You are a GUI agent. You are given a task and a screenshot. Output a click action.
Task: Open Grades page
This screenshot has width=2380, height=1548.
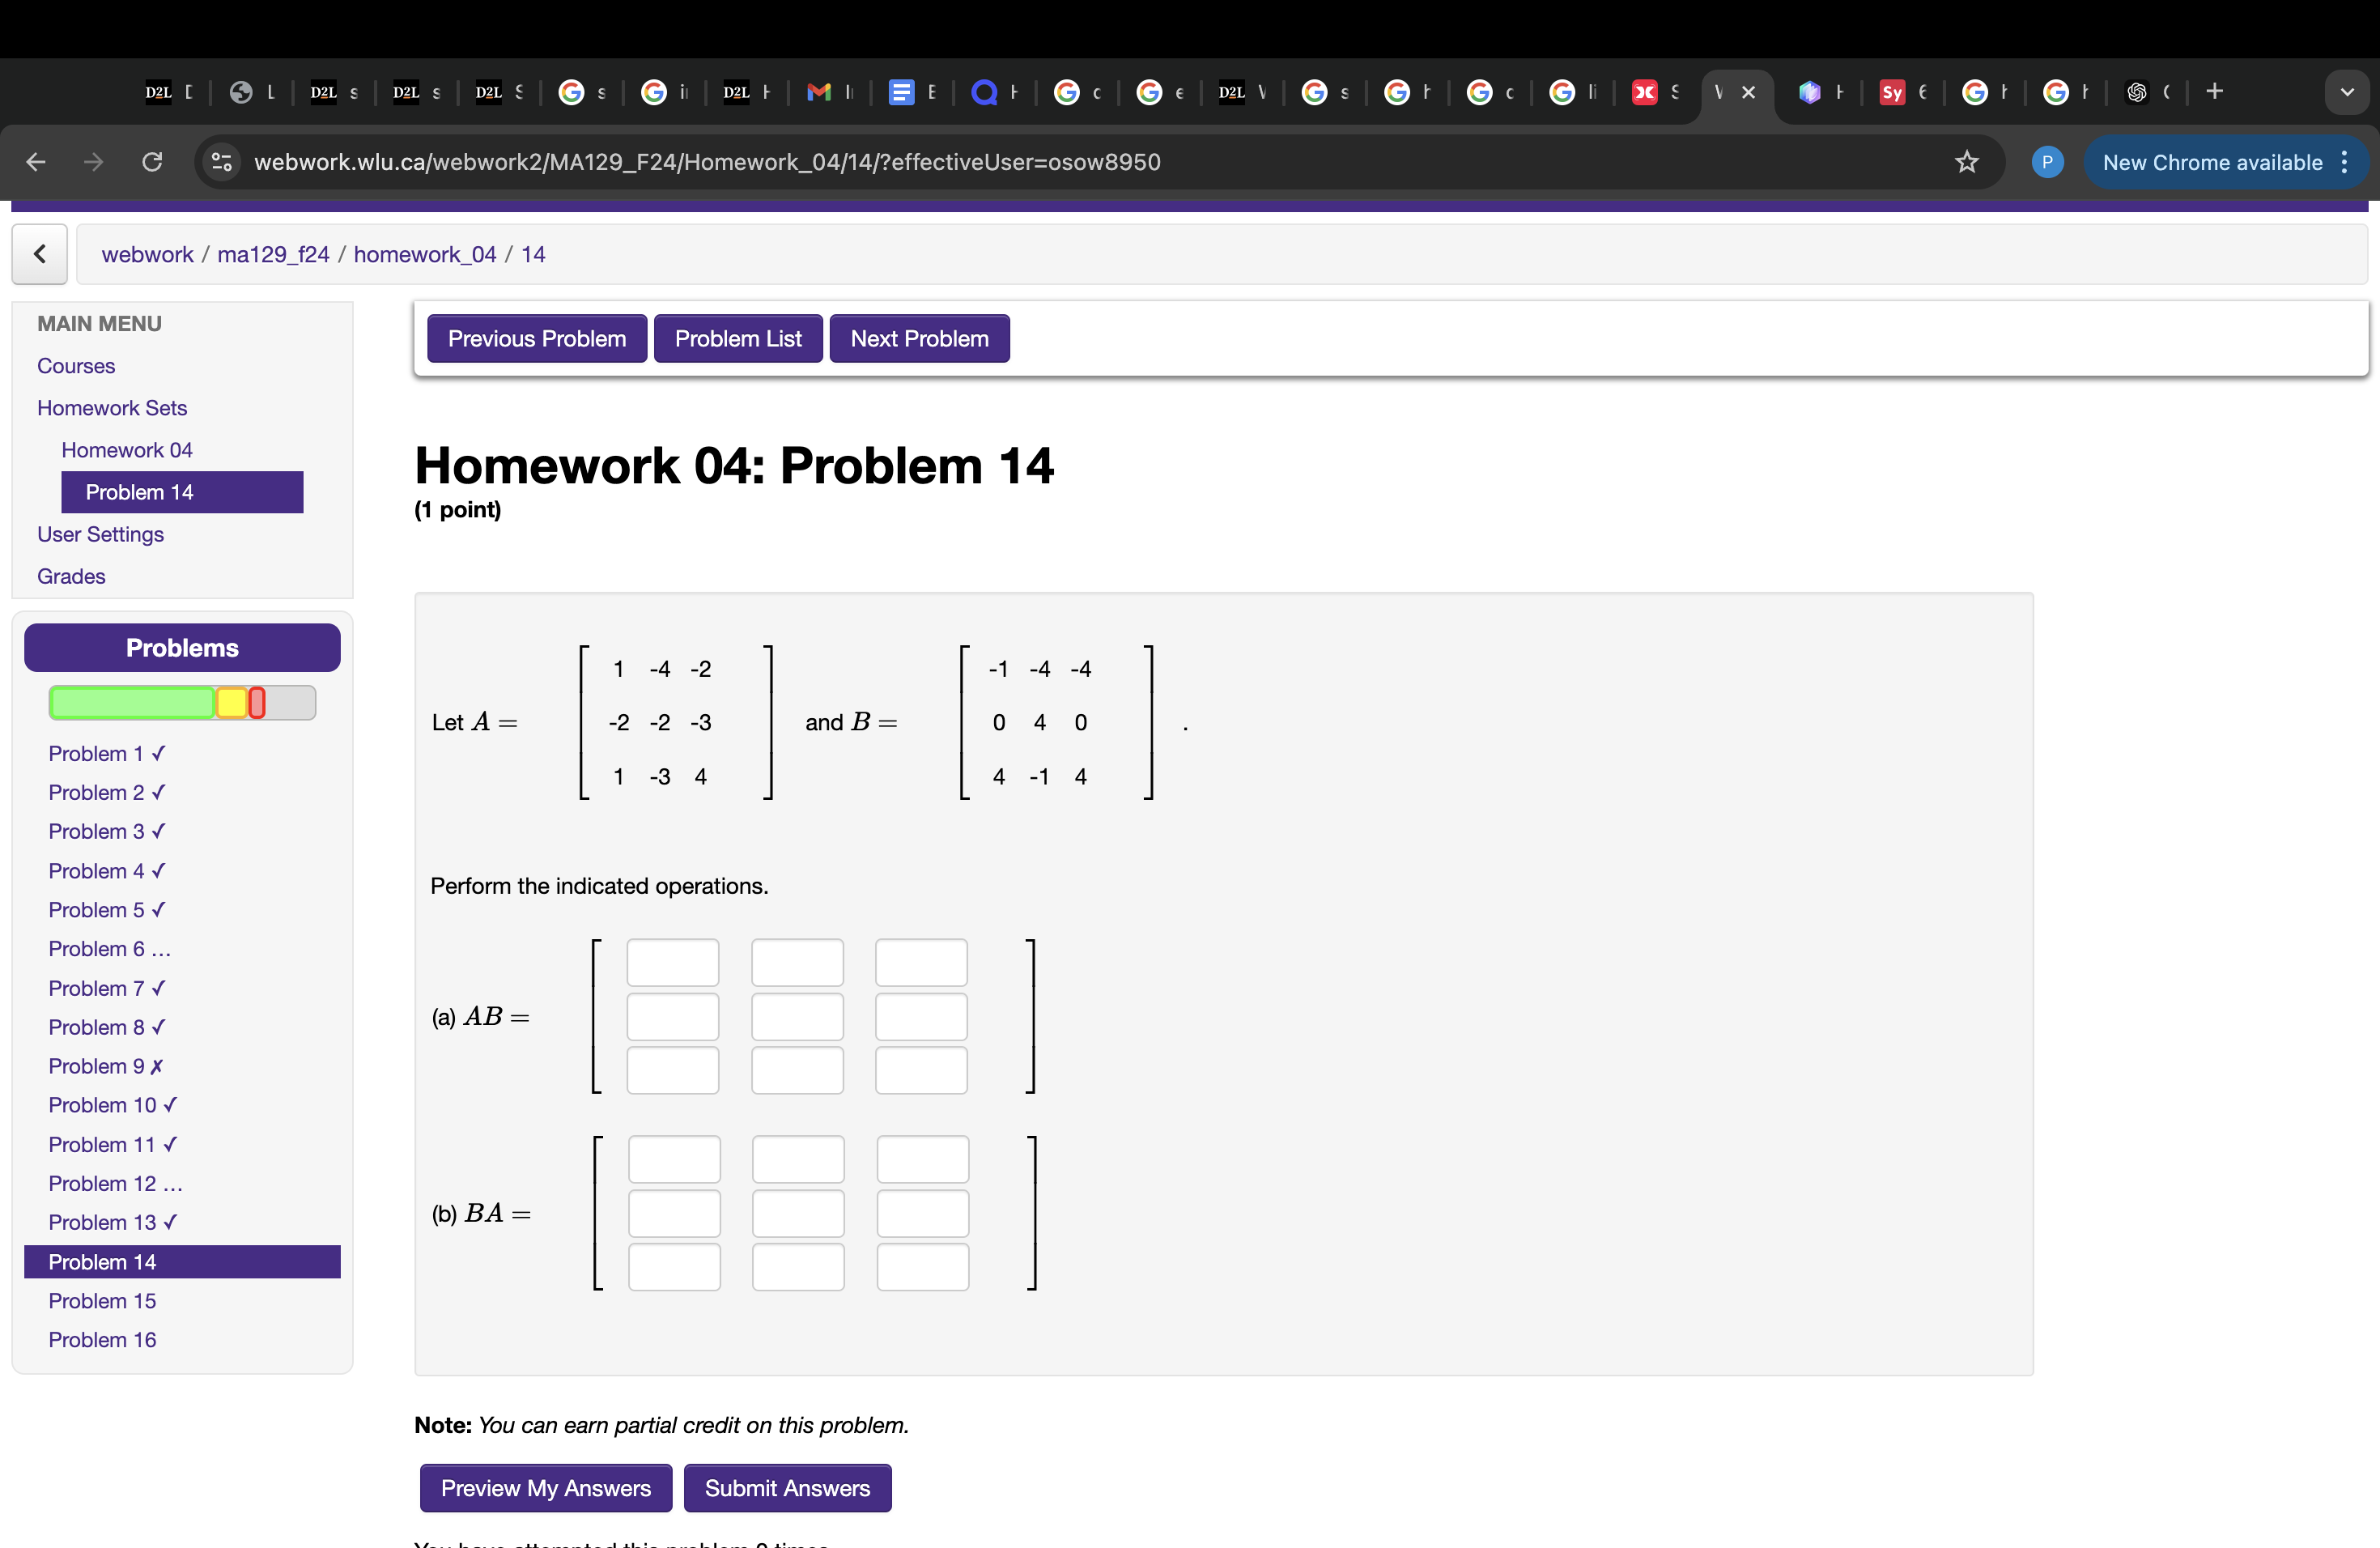[x=71, y=576]
